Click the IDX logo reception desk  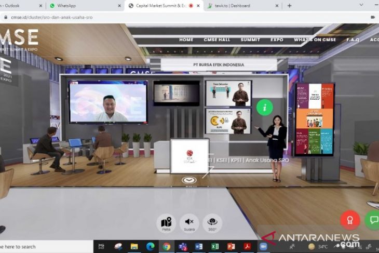pyautogui.click(x=190, y=156)
